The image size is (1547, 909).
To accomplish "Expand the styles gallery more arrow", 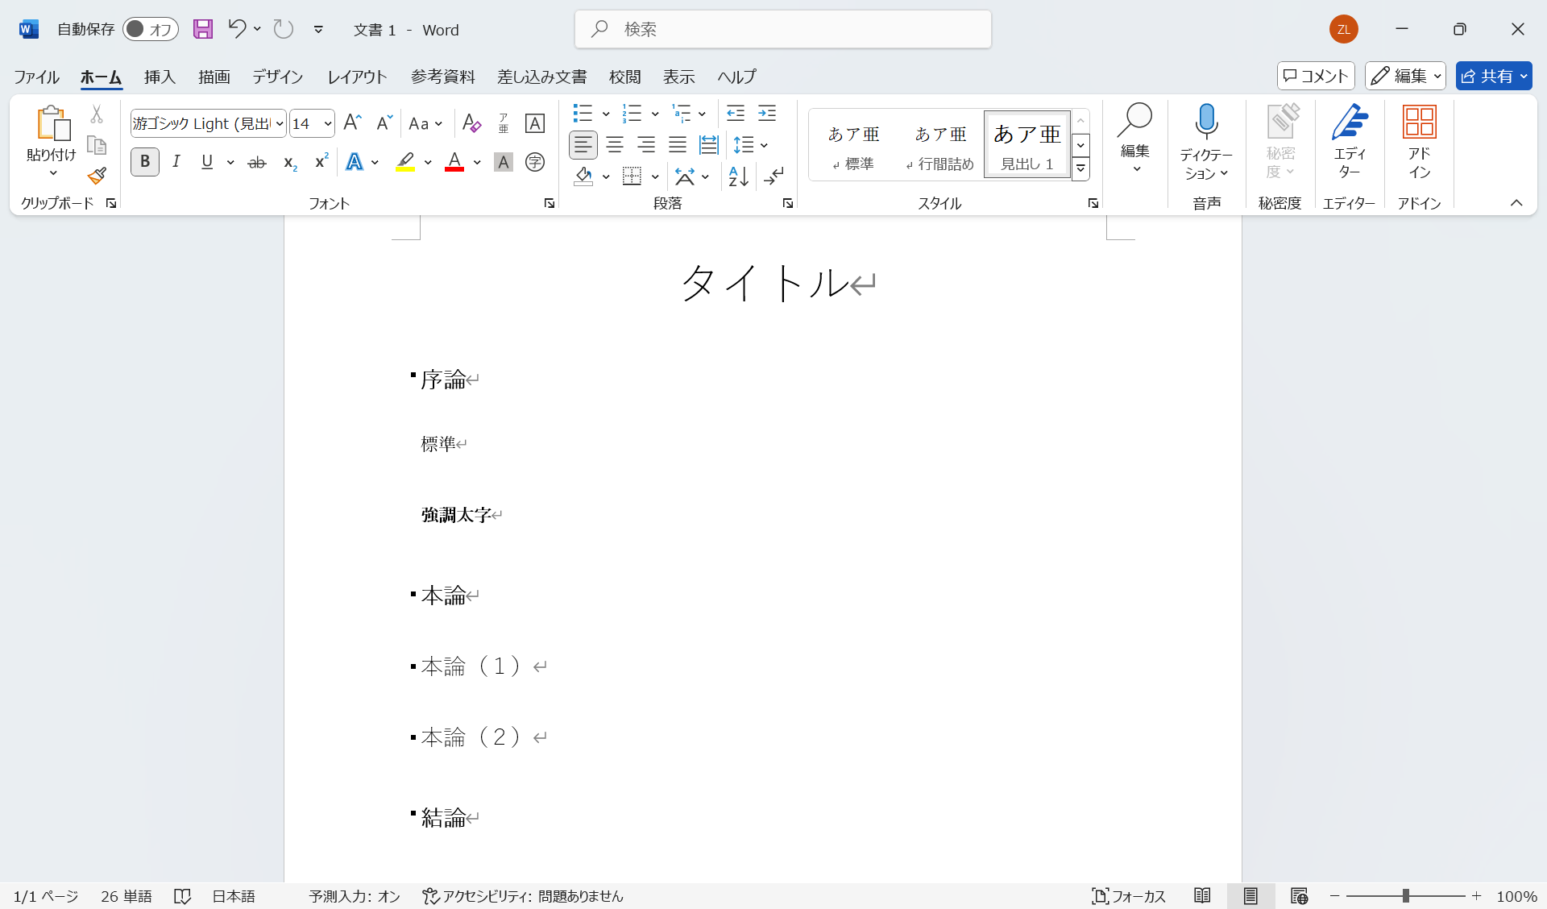I will click(1081, 169).
